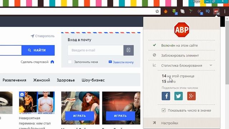Click the grey chat bubbles extension icon
The height and width of the screenshot is (129, 229).
(x=182, y=11)
